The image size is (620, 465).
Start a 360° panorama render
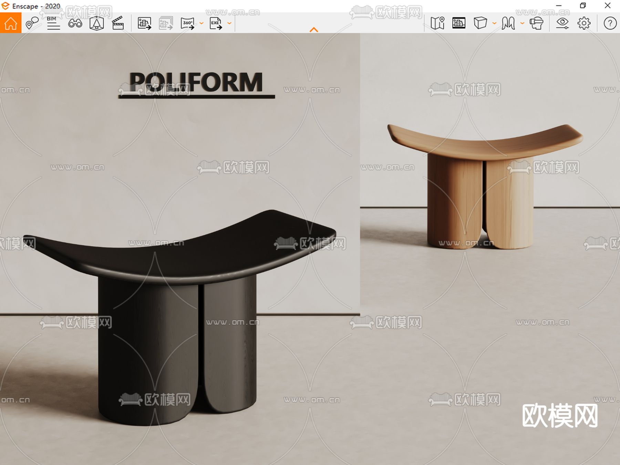(x=188, y=23)
